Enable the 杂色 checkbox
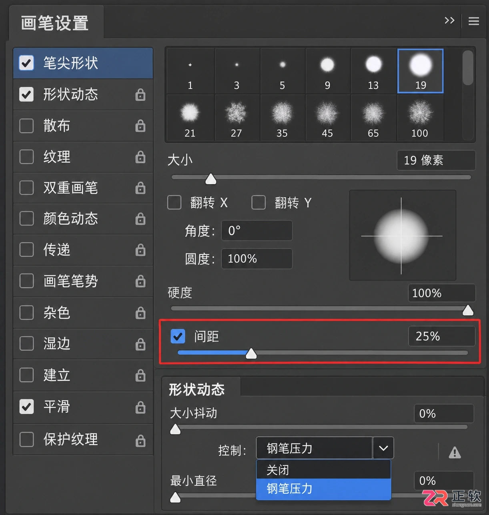Screen dimensions: 489x515 pos(26,313)
